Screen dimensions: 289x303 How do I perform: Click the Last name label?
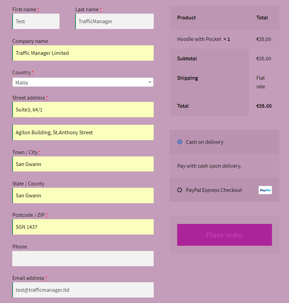point(87,10)
